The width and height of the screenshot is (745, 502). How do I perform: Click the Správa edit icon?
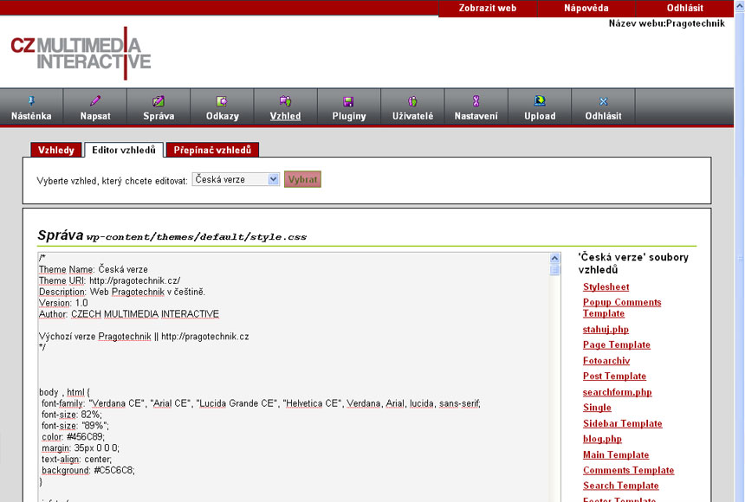click(159, 100)
